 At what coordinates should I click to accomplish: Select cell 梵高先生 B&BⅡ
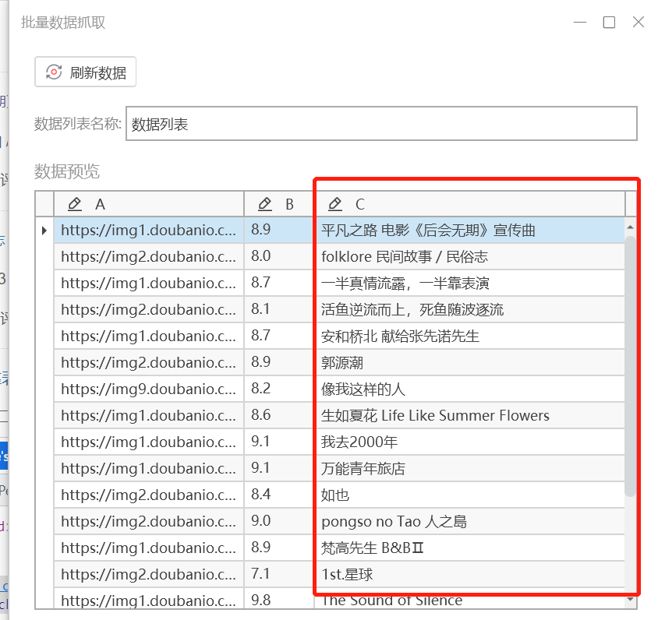(469, 548)
